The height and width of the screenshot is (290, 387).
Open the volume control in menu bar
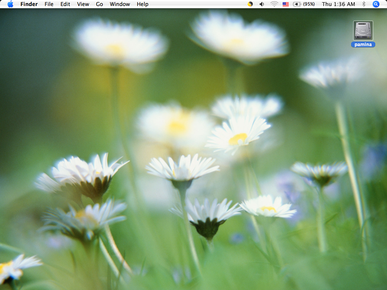(x=262, y=4)
